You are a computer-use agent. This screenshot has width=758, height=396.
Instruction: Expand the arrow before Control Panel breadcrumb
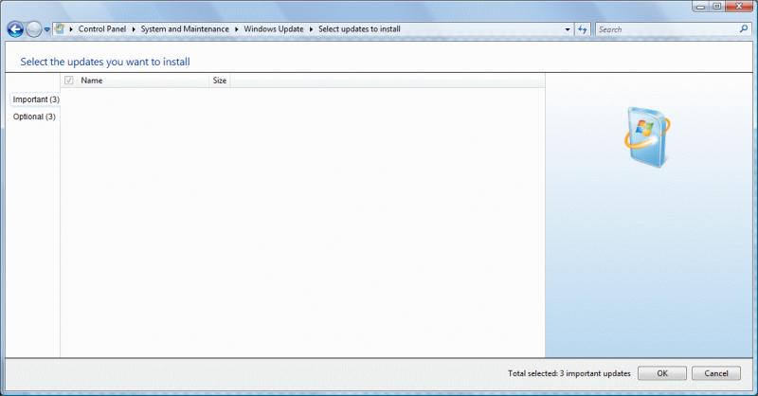pyautogui.click(x=71, y=29)
